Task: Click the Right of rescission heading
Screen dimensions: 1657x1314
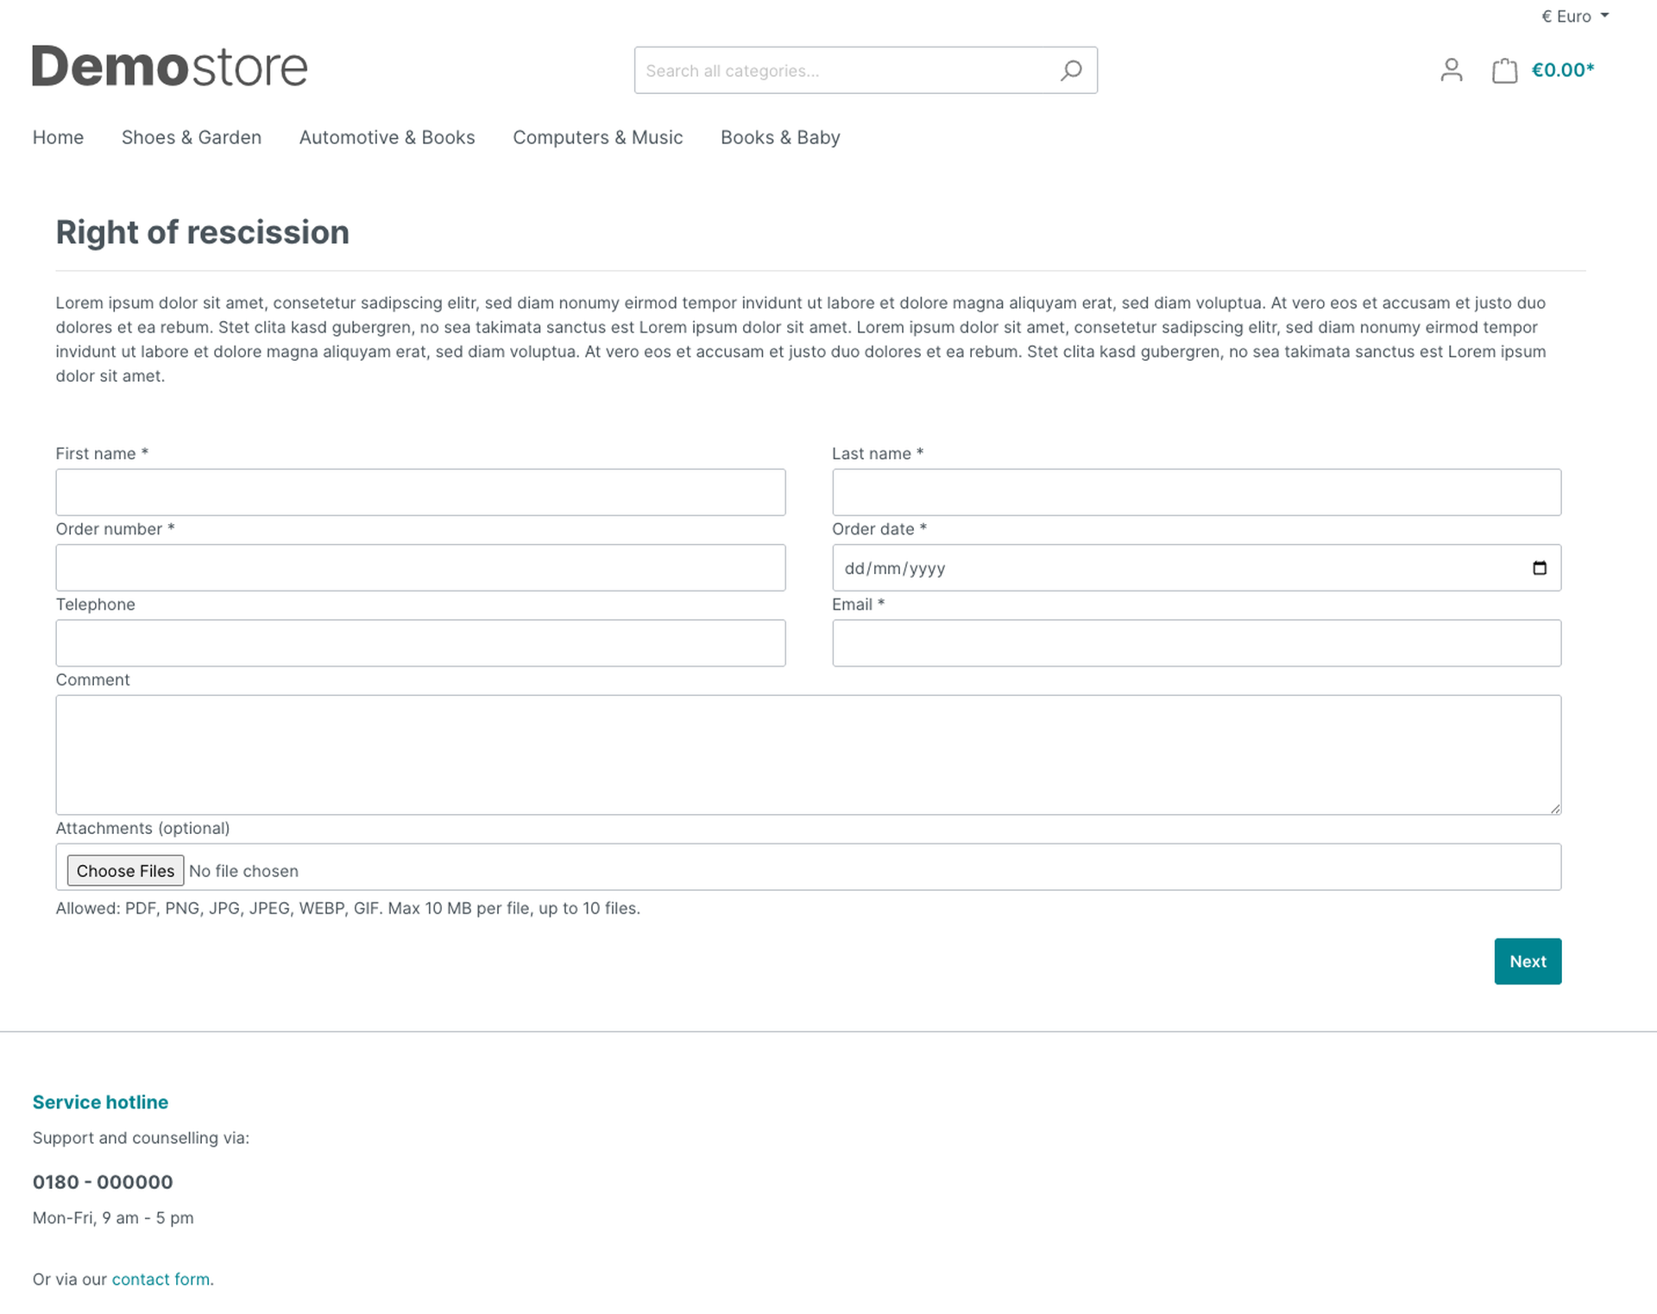Action: click(203, 232)
